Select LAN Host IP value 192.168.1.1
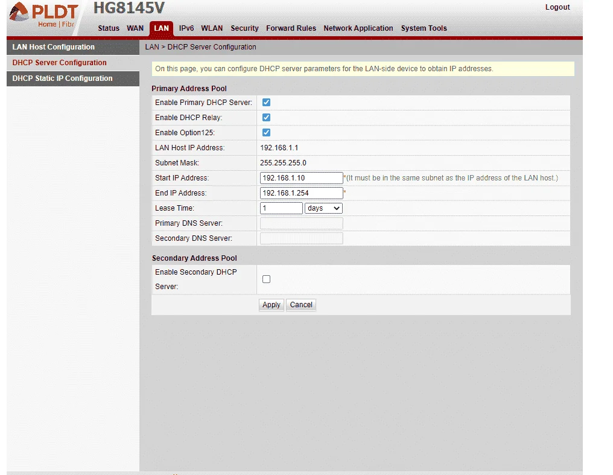This screenshot has width=613, height=475. point(279,148)
